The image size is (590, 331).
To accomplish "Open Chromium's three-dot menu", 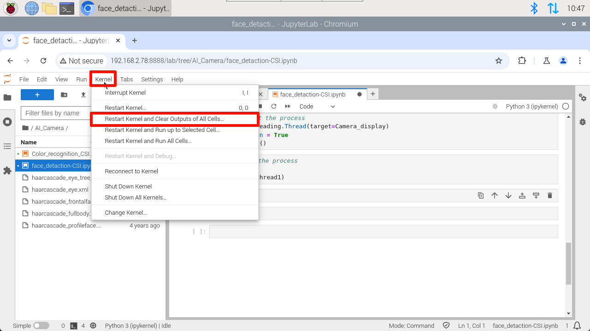I will (x=579, y=61).
